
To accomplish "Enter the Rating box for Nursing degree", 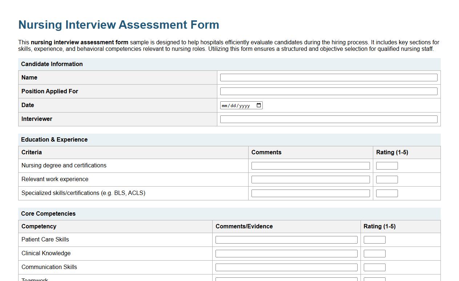I will tap(387, 165).
